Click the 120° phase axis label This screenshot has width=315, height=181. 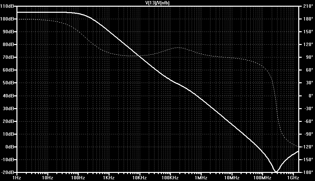(308, 45)
